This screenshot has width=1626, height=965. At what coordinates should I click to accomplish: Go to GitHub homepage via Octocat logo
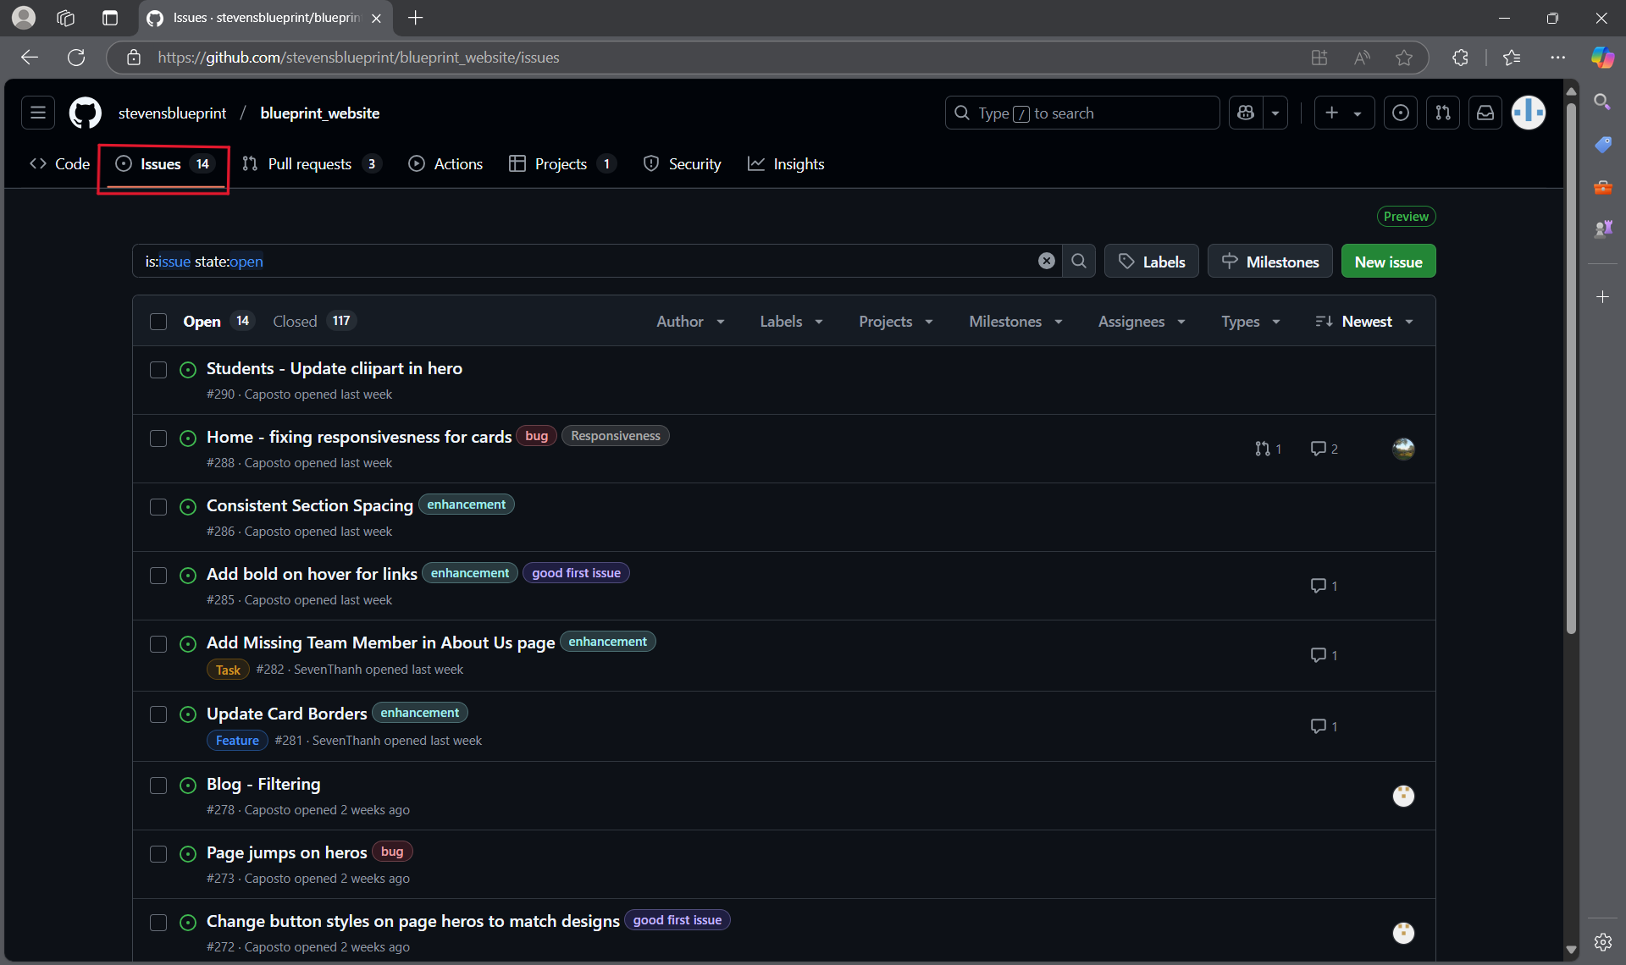pos(86,113)
